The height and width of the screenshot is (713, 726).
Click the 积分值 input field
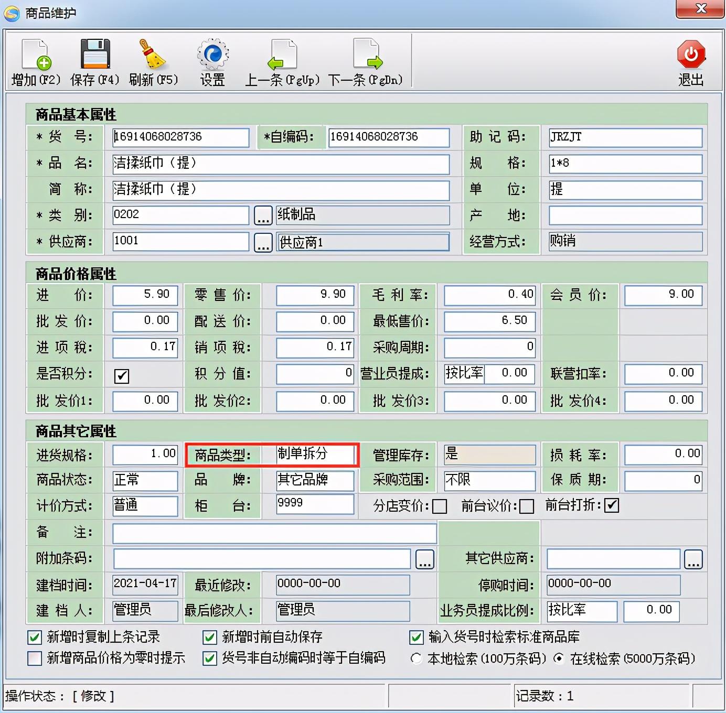pyautogui.click(x=315, y=373)
